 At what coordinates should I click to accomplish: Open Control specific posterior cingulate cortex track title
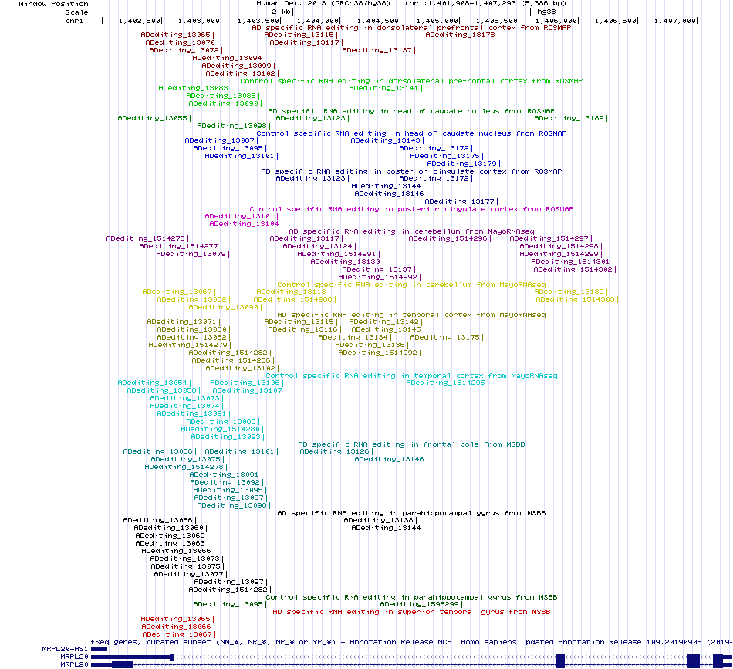(411, 209)
